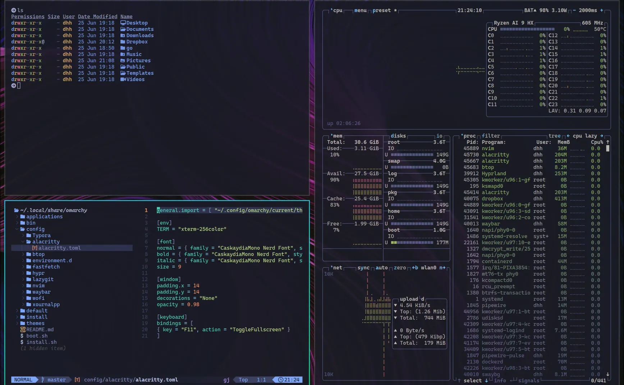This screenshot has height=385, width=624.
Task: Toggle net auto scaling in btop
Action: pyautogui.click(x=381, y=268)
